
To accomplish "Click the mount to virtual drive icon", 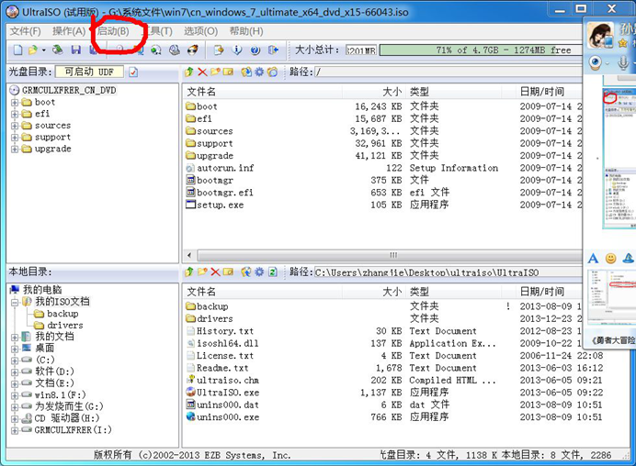I will (x=175, y=50).
